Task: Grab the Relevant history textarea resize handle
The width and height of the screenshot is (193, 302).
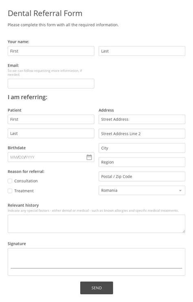Action: pos(184,231)
